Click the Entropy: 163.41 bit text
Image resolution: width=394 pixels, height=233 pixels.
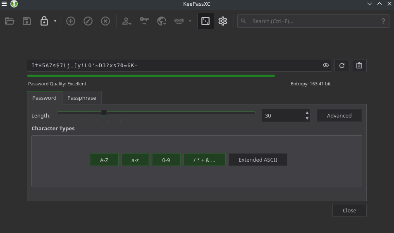tap(310, 84)
